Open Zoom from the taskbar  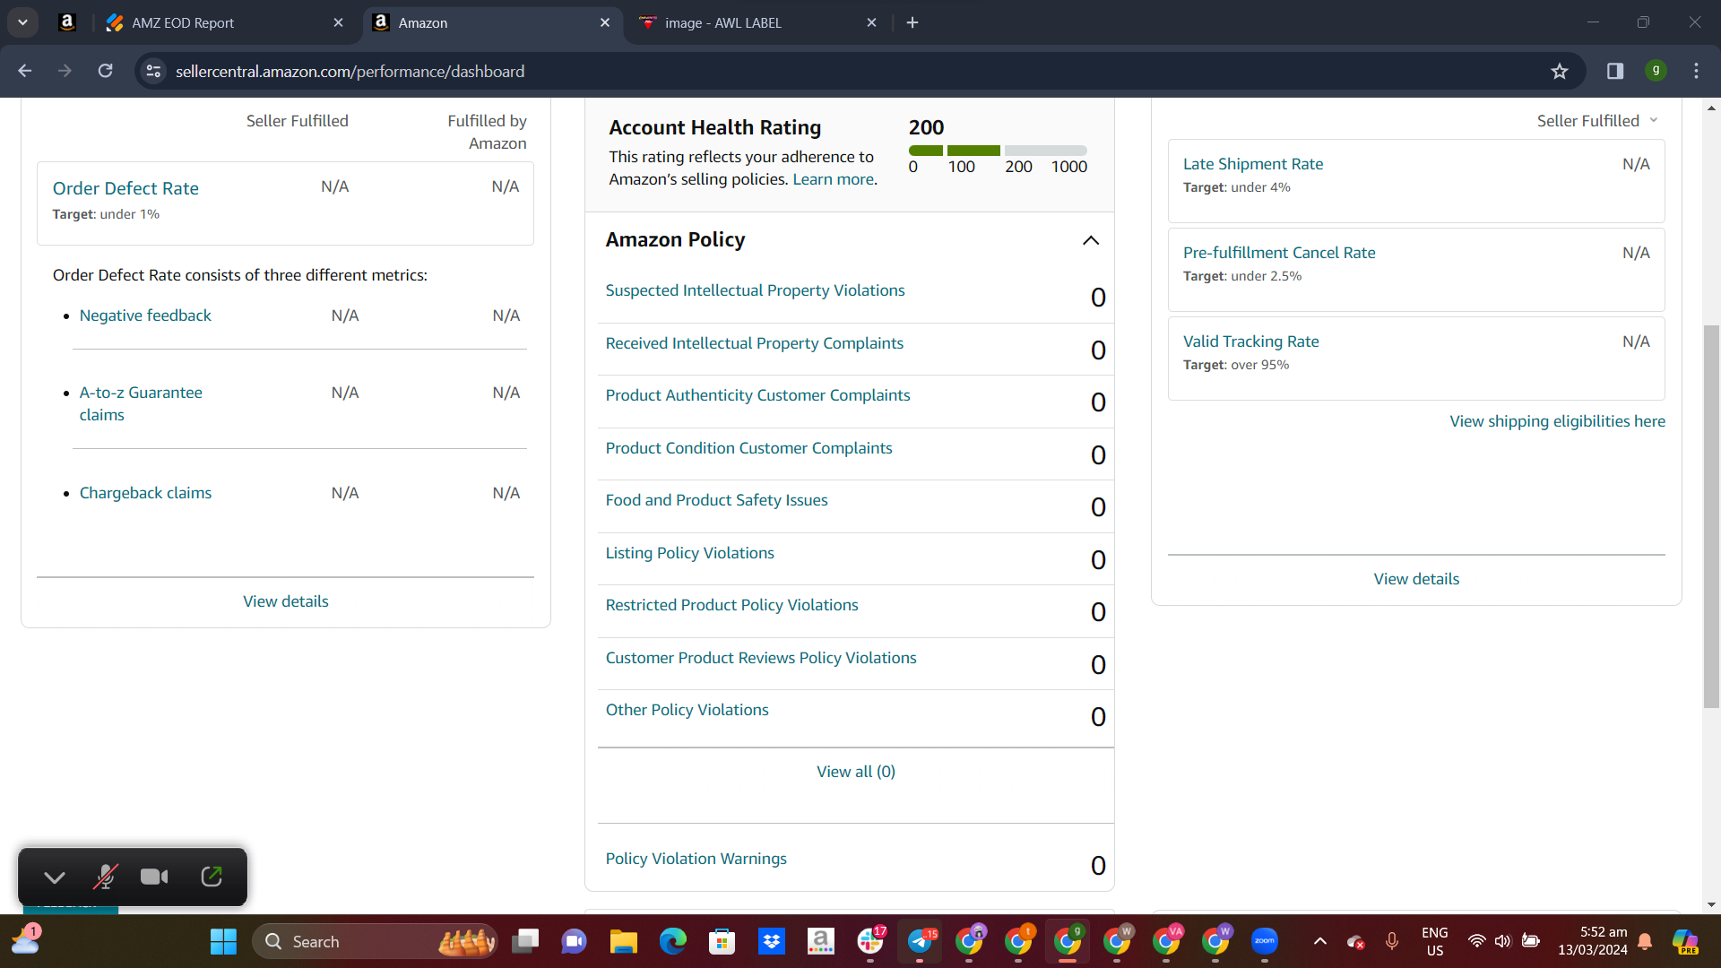(1265, 941)
